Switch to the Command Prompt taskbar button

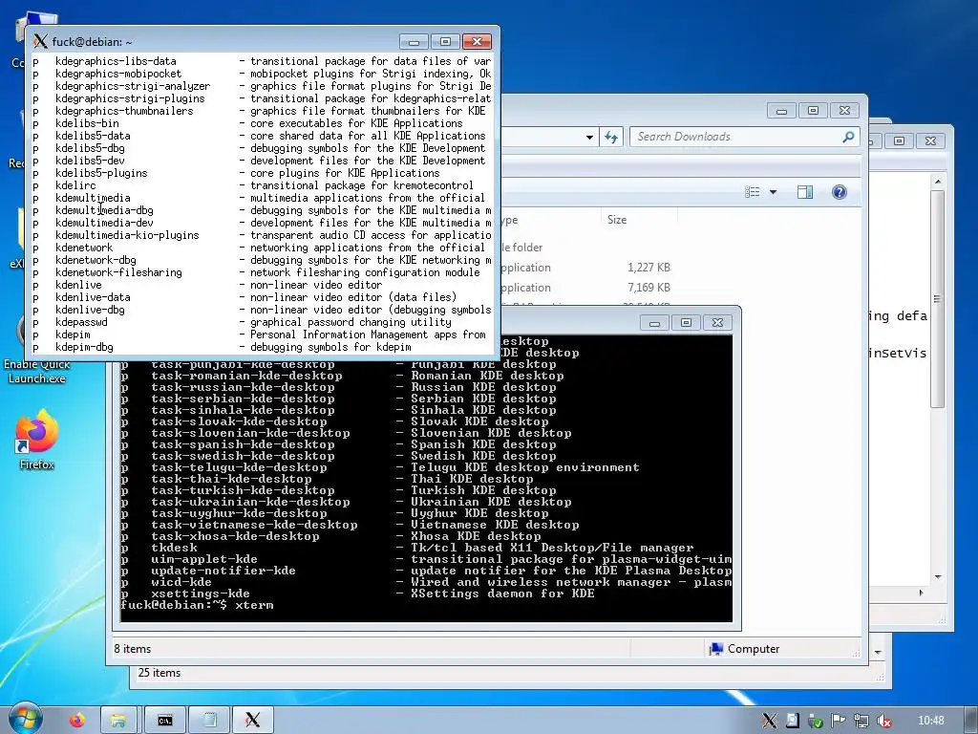[164, 721]
